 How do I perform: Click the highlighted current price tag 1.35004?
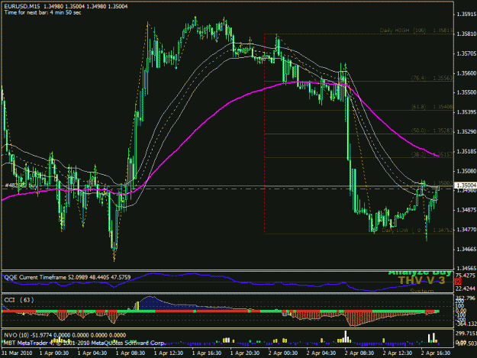(466, 185)
